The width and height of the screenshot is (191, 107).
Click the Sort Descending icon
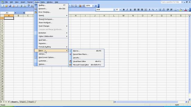[76, 6]
